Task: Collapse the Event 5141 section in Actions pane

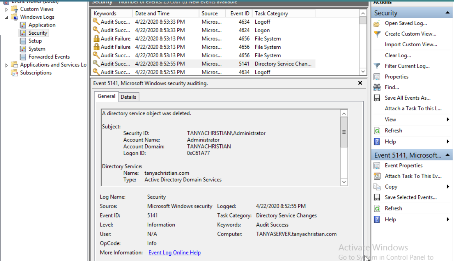Action: [448, 155]
